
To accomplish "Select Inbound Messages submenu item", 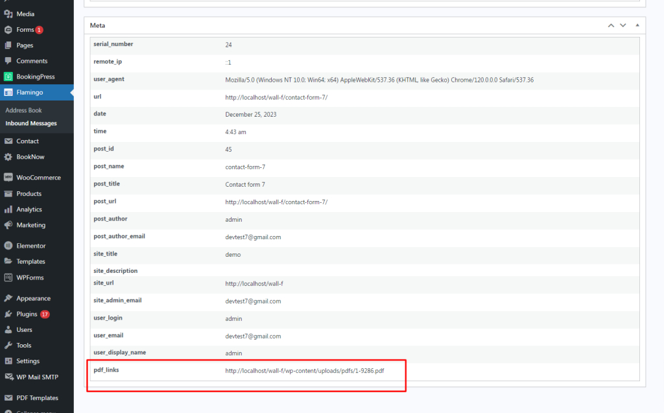I will (31, 123).
